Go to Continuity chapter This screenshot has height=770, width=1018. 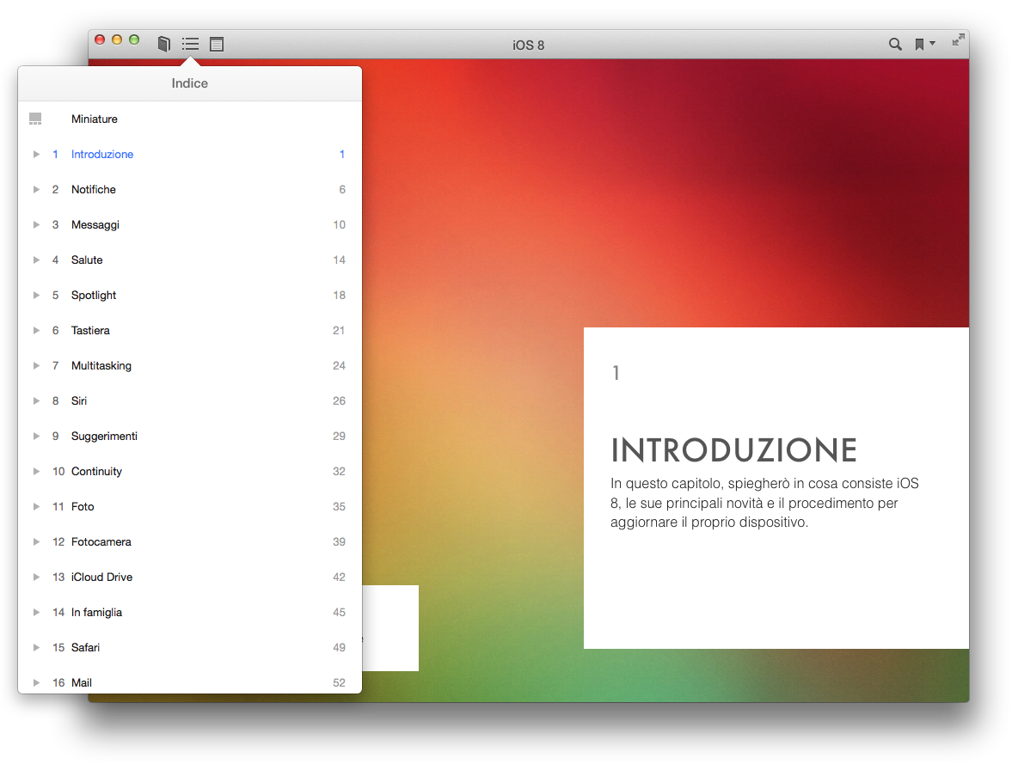(97, 472)
